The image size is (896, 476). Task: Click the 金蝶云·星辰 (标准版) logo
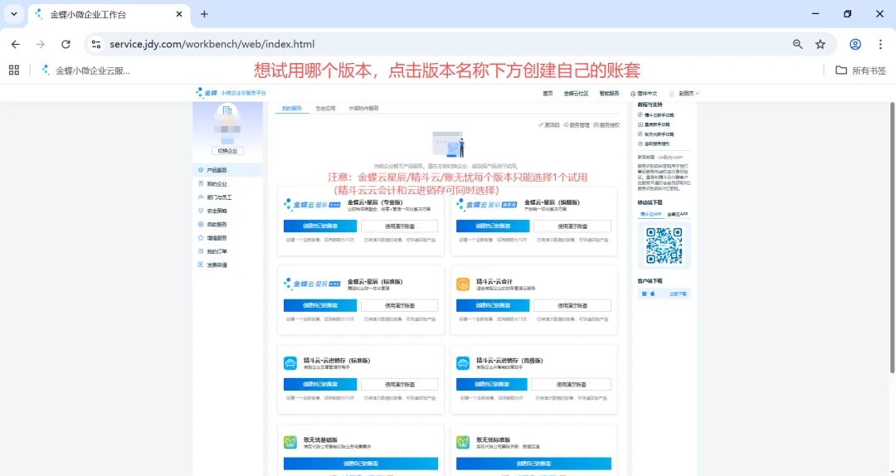(312, 284)
